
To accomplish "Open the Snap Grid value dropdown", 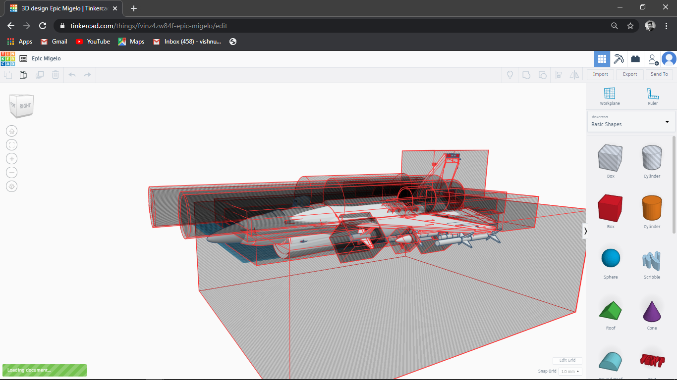I will coord(570,371).
